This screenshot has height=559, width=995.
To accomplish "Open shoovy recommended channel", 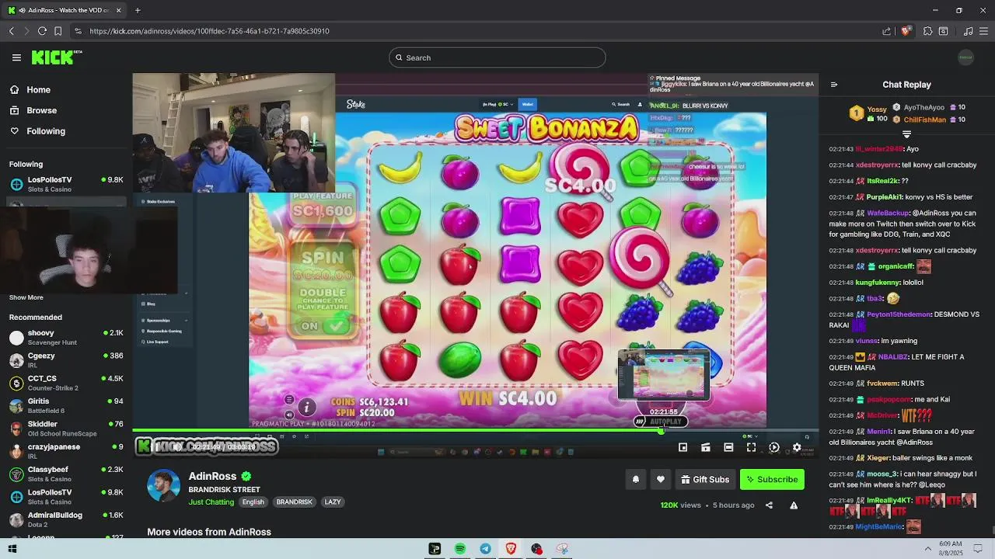I will point(65,337).
